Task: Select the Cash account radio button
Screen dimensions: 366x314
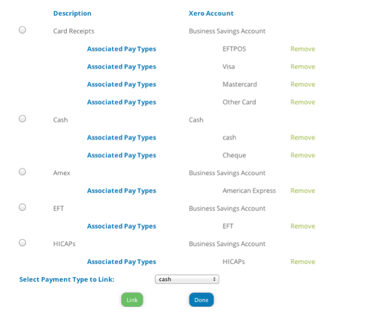Action: pyautogui.click(x=22, y=119)
